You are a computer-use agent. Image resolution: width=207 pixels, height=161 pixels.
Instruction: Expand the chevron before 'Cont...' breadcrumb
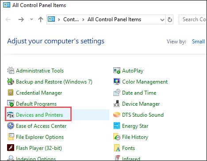coord(59,19)
